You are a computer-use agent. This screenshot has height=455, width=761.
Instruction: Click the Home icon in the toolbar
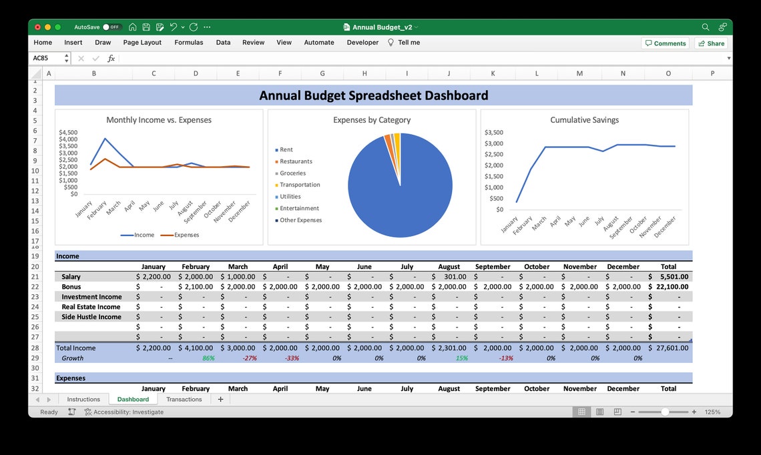tap(133, 27)
